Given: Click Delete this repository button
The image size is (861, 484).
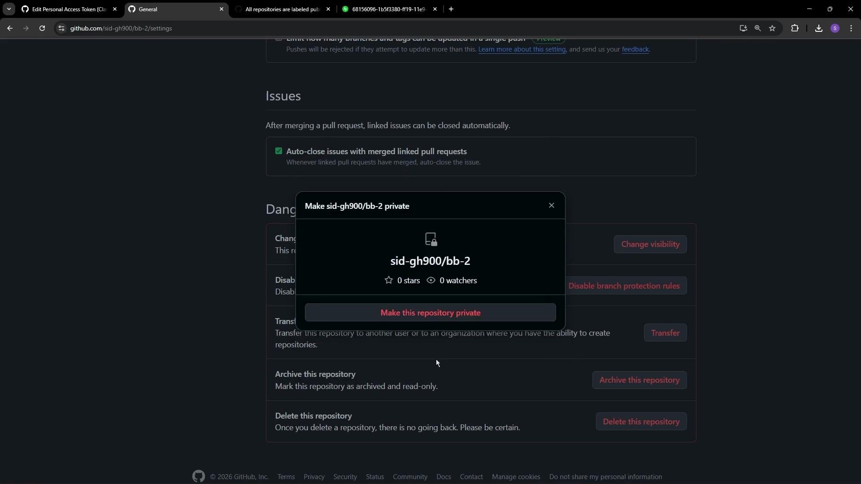Looking at the screenshot, I should tap(641, 422).
